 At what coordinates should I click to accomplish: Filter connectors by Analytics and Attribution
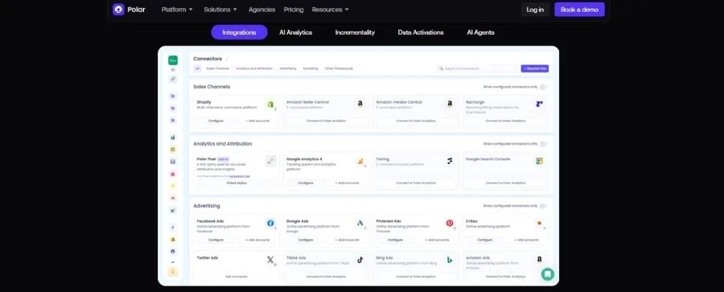pos(254,68)
